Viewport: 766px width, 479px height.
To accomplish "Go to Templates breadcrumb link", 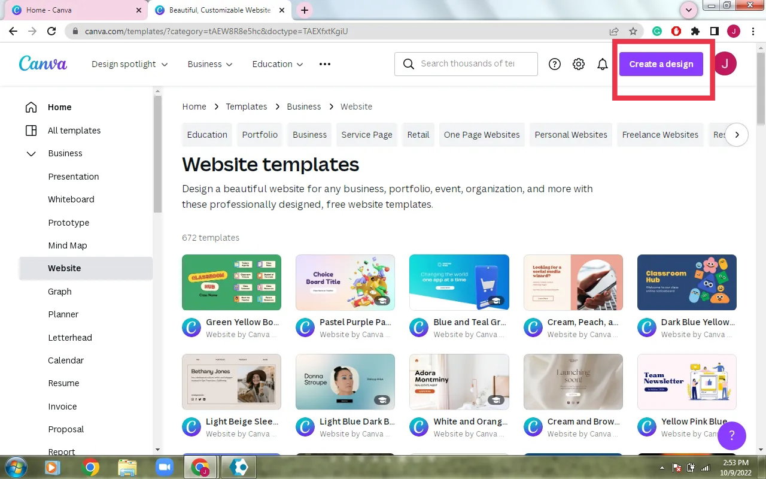I will tap(247, 107).
